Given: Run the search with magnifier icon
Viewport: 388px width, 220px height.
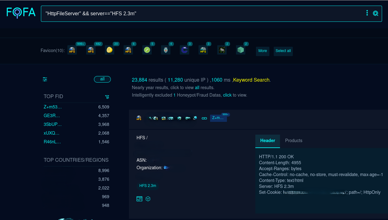Looking at the screenshot, I should 376,13.
